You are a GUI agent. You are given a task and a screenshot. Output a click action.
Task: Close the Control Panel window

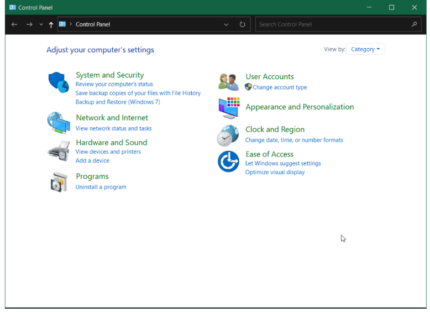pyautogui.click(x=415, y=7)
